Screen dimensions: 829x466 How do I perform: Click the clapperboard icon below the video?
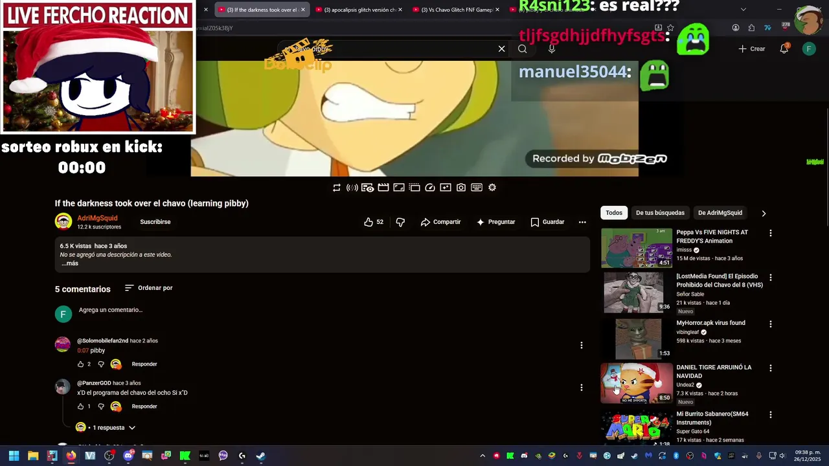pos(383,188)
